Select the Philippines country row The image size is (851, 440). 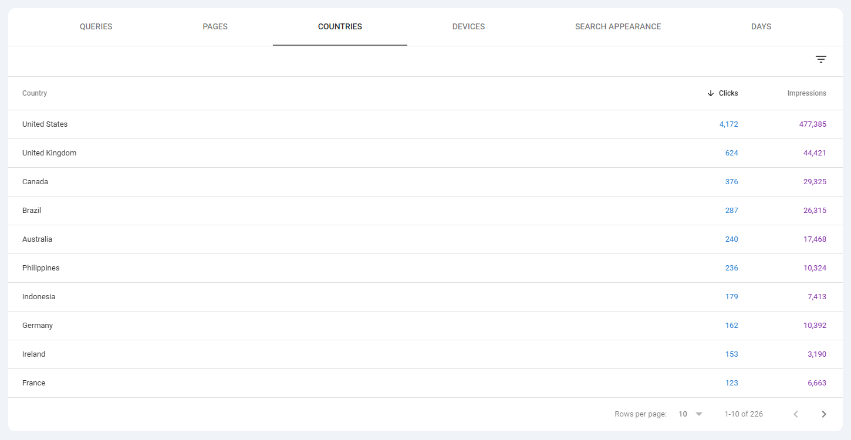click(41, 268)
